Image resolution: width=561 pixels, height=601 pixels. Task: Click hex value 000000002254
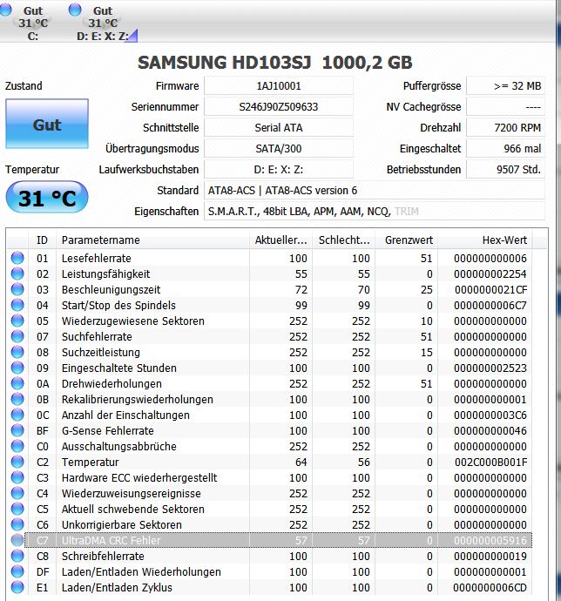coord(490,274)
